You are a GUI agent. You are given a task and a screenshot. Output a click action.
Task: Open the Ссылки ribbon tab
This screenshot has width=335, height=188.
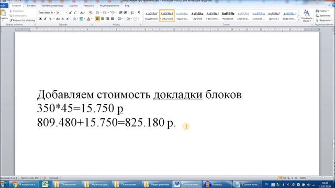[x=73, y=6]
